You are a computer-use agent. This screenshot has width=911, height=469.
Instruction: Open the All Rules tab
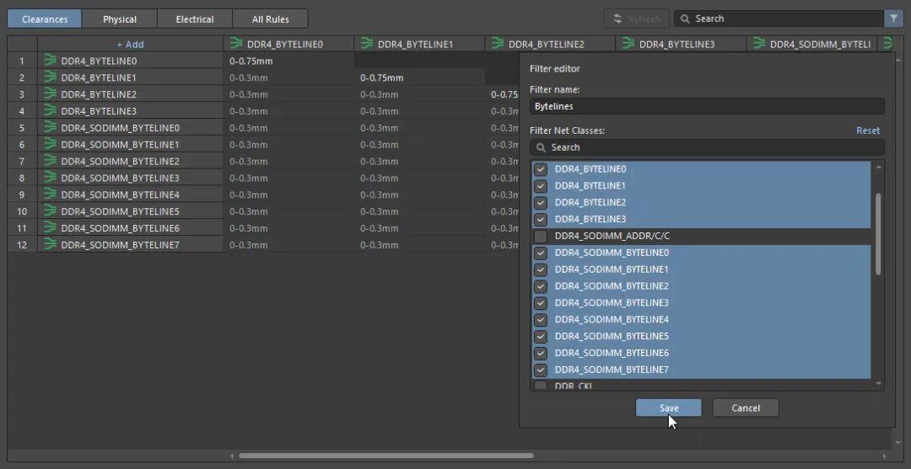click(x=270, y=19)
